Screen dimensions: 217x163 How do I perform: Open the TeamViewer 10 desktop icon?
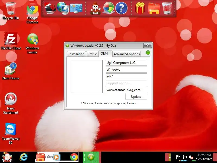click(x=11, y=133)
